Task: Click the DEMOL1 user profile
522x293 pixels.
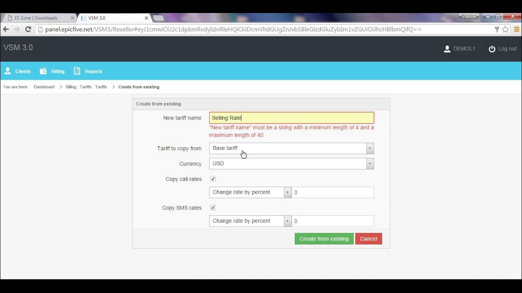Action: [x=460, y=49]
